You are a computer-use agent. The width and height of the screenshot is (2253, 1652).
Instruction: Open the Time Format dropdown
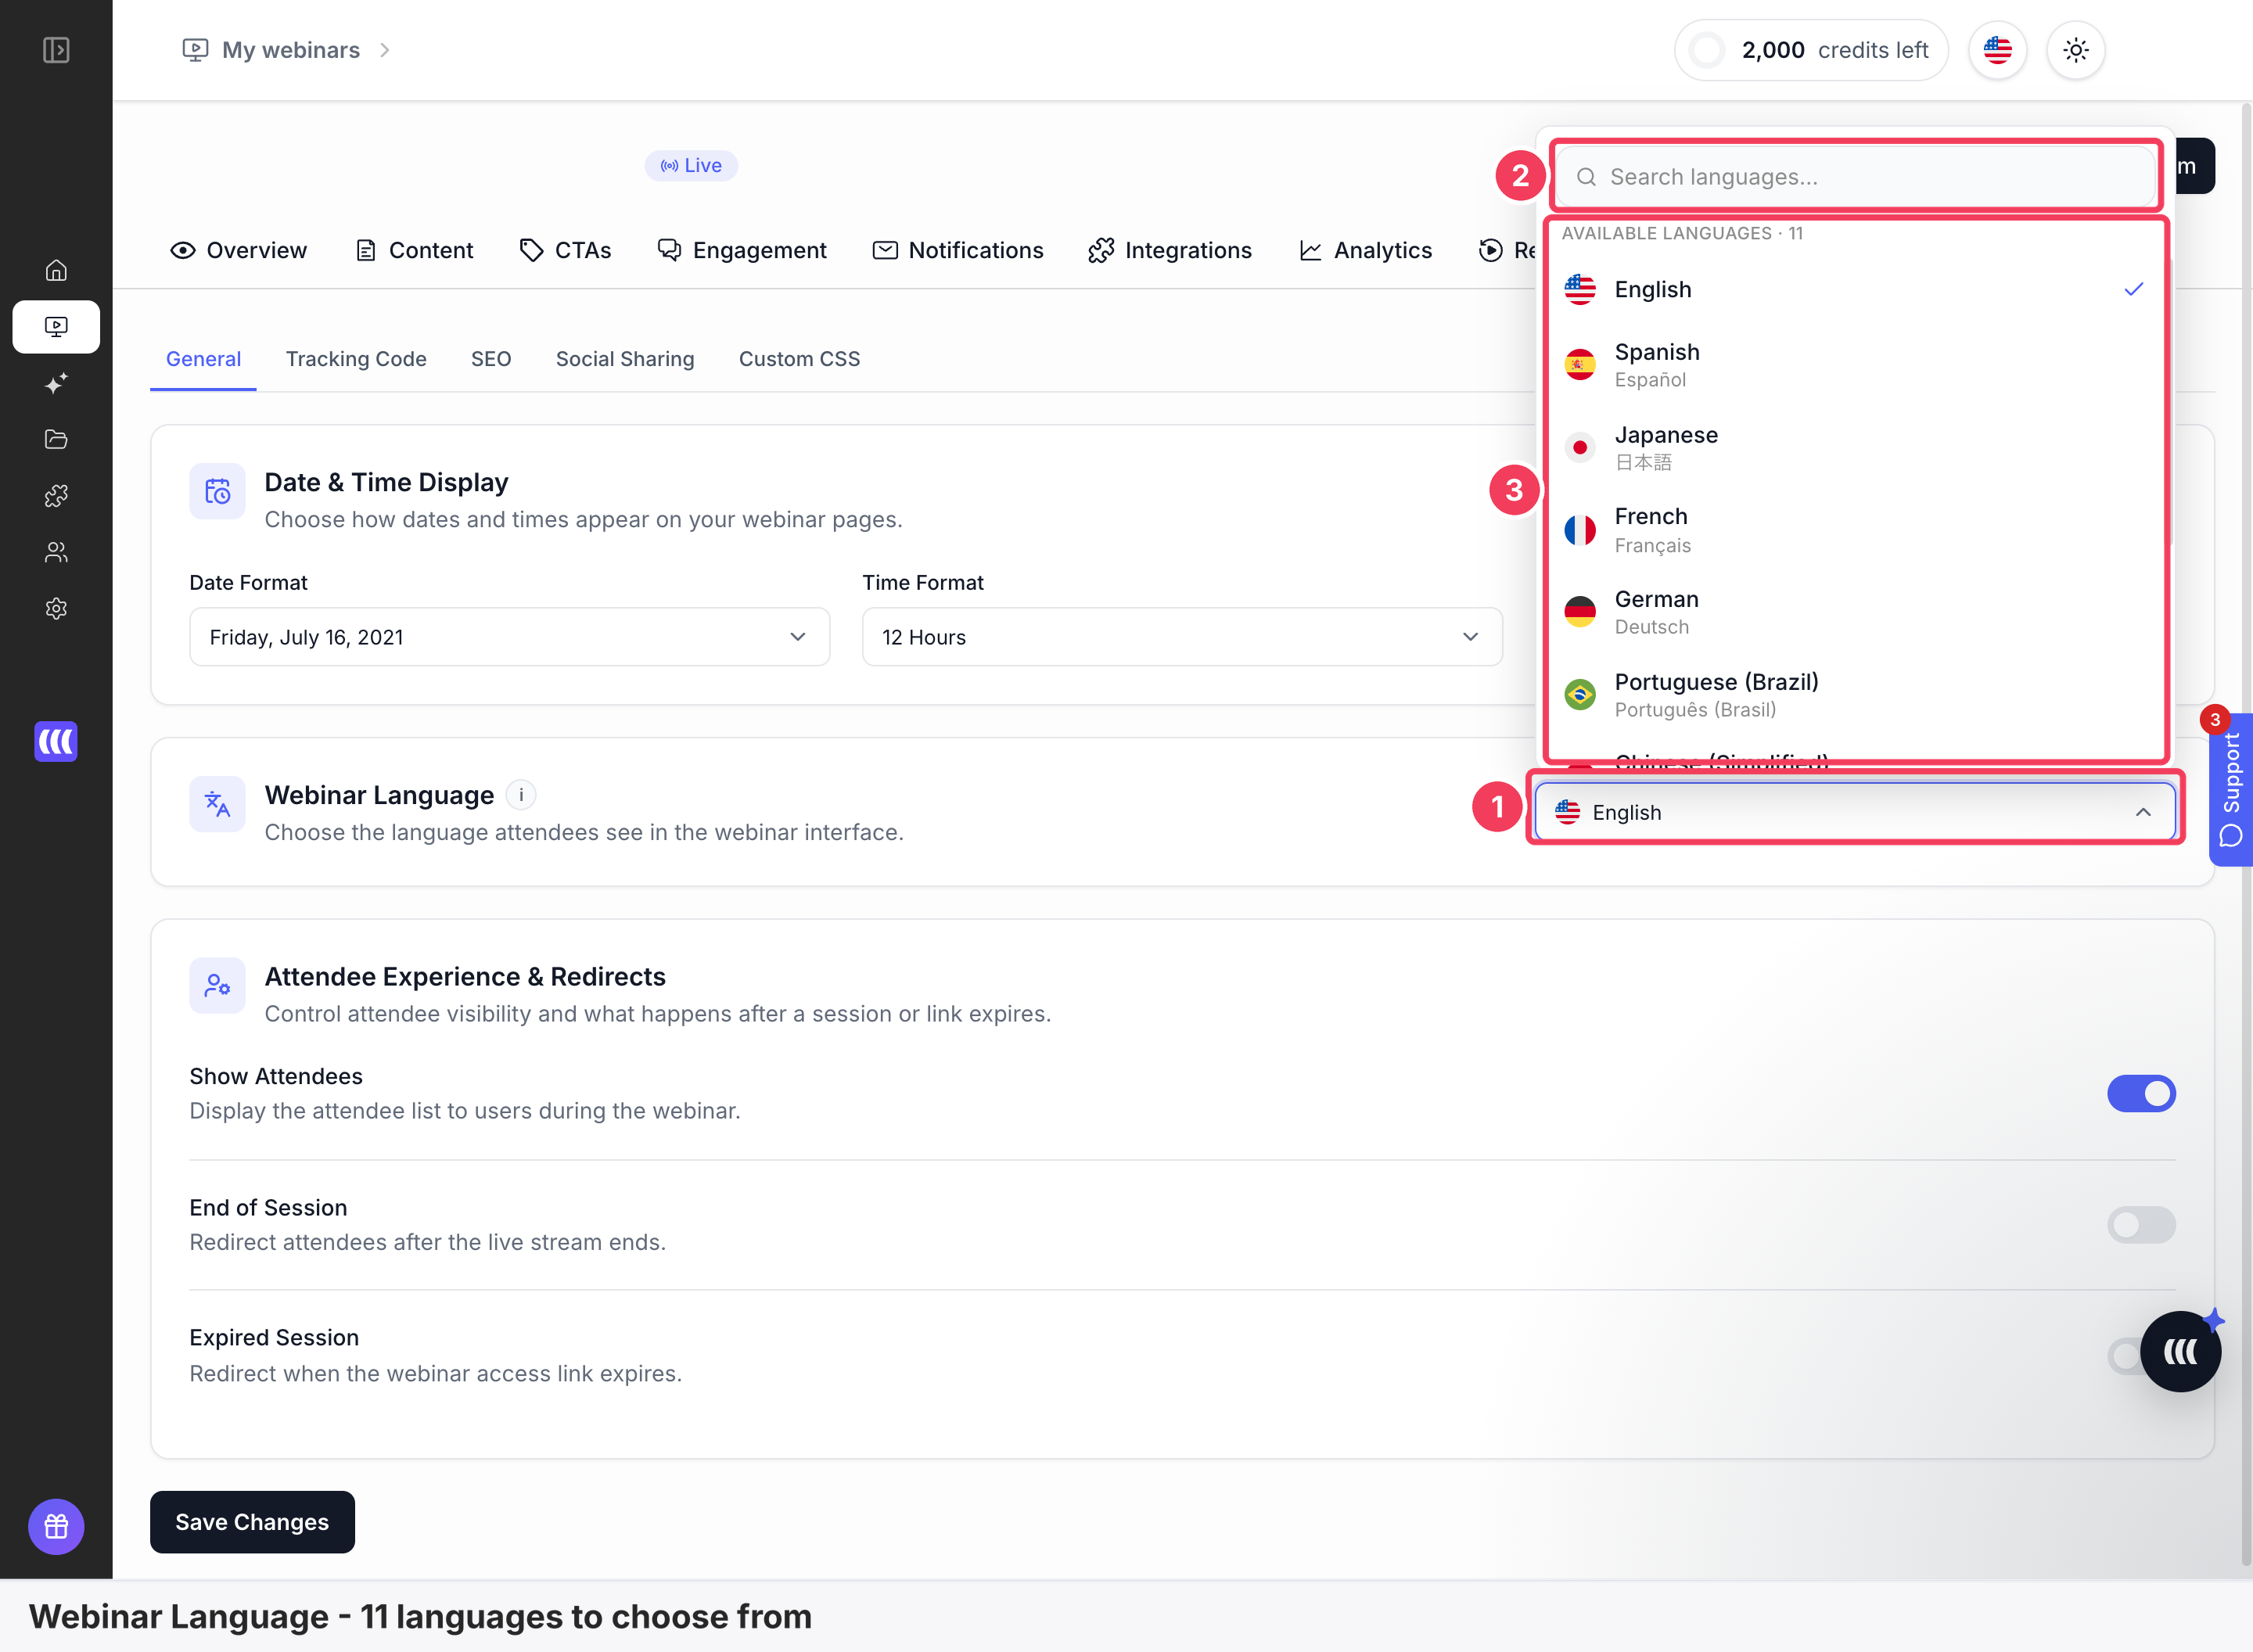[x=1182, y=637]
